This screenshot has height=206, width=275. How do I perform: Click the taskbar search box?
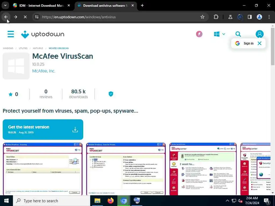[51, 201]
